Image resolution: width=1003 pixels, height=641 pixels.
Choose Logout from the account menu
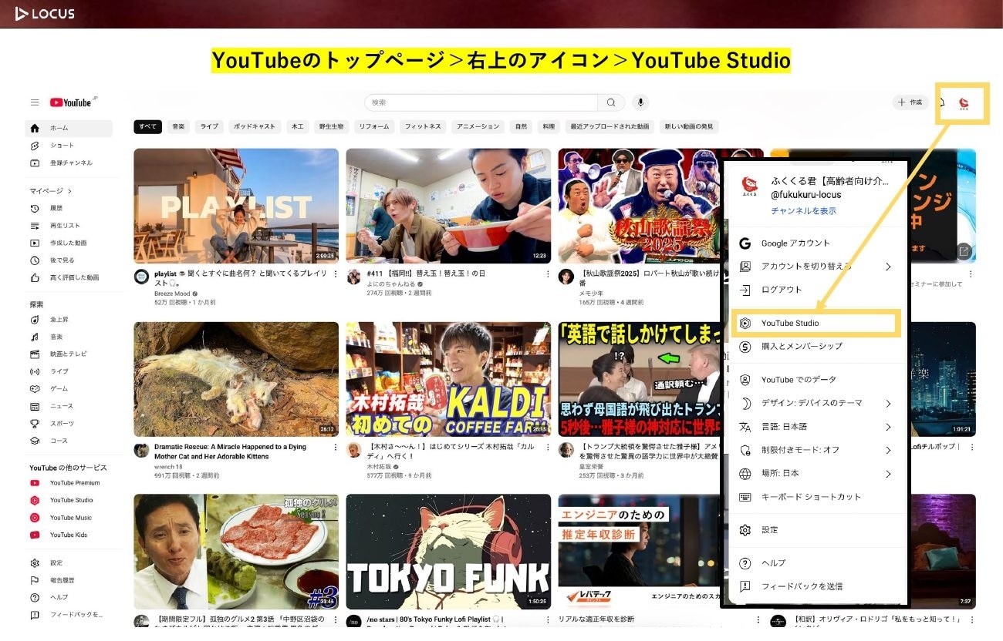[x=781, y=290]
